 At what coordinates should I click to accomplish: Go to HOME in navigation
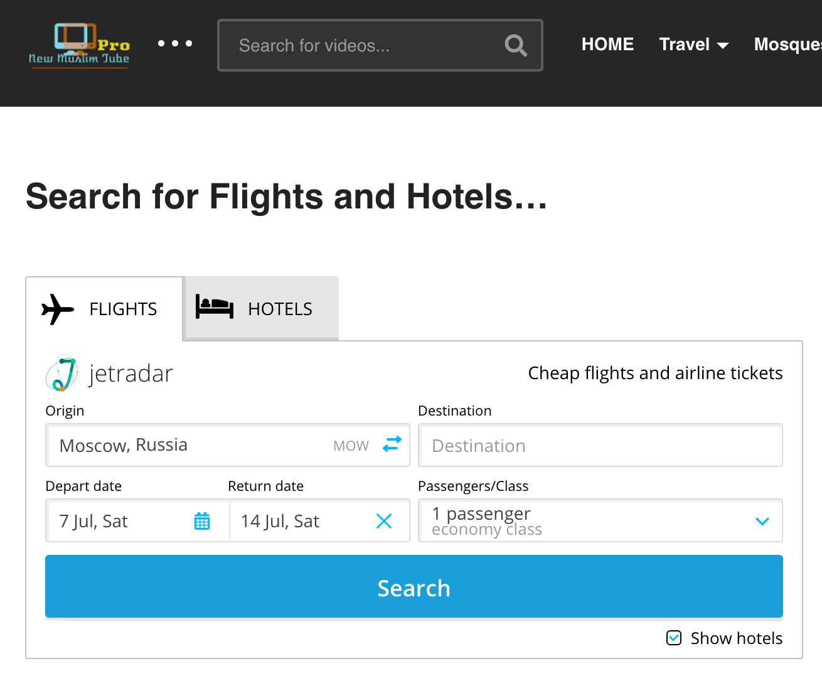click(607, 45)
